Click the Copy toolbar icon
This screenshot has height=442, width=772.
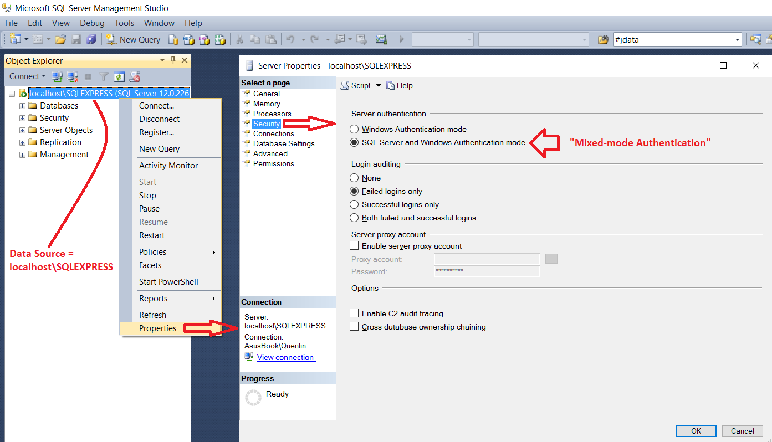click(255, 39)
